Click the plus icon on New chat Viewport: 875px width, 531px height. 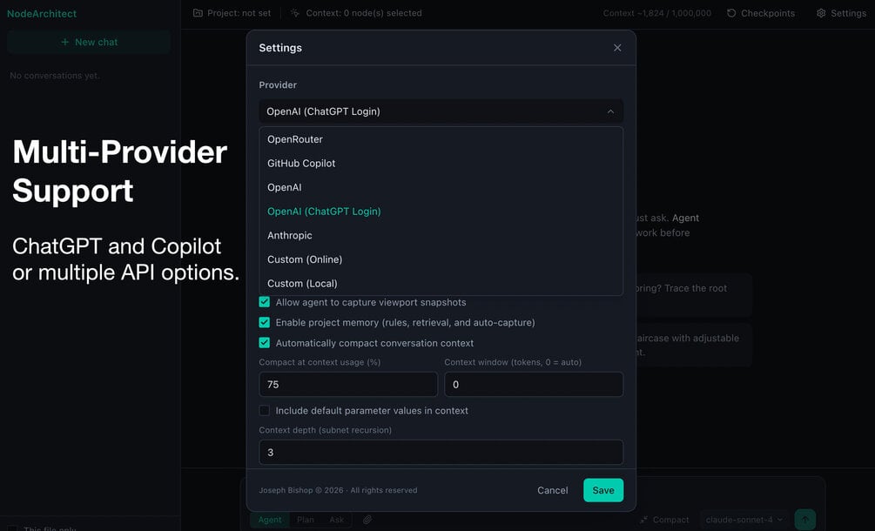[64, 42]
